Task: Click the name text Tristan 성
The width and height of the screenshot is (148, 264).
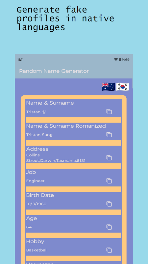Action: [36, 112]
